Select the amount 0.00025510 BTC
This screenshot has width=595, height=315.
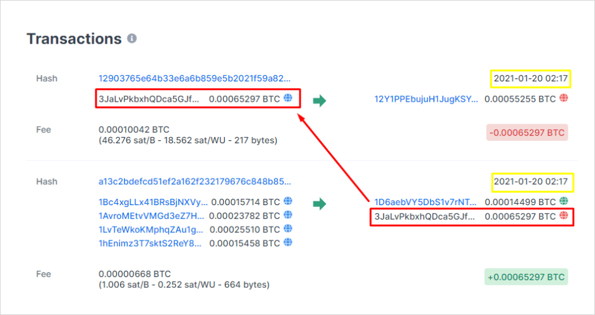[244, 229]
